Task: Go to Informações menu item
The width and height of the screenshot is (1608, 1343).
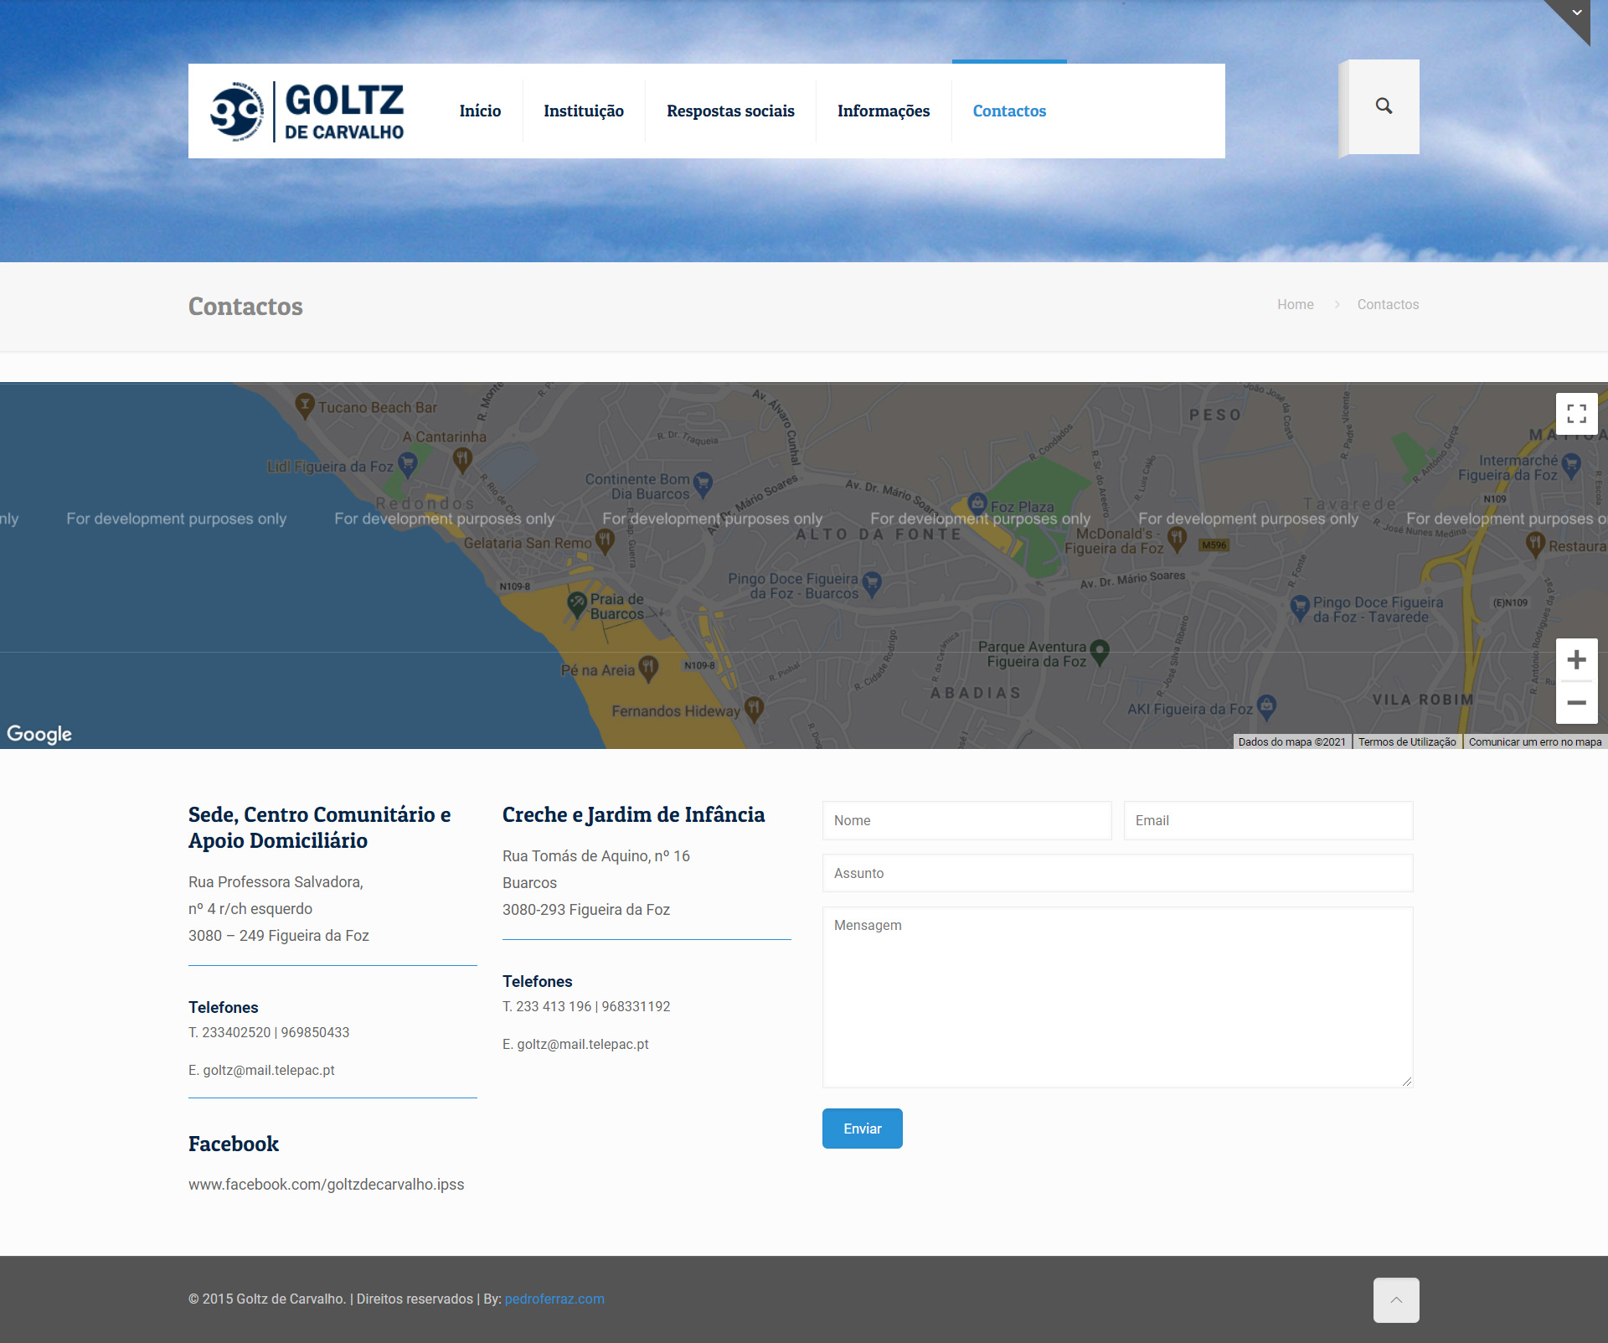Action: click(884, 111)
